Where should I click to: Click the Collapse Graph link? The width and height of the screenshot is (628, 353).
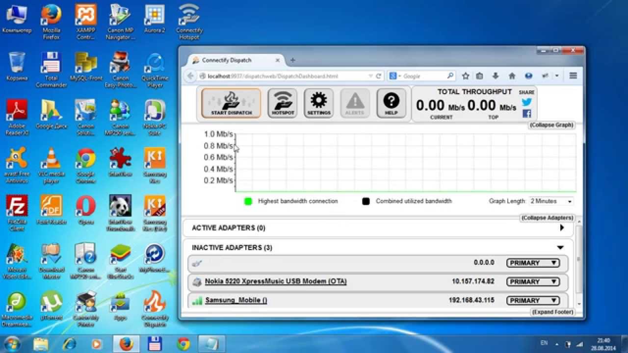pyautogui.click(x=551, y=125)
